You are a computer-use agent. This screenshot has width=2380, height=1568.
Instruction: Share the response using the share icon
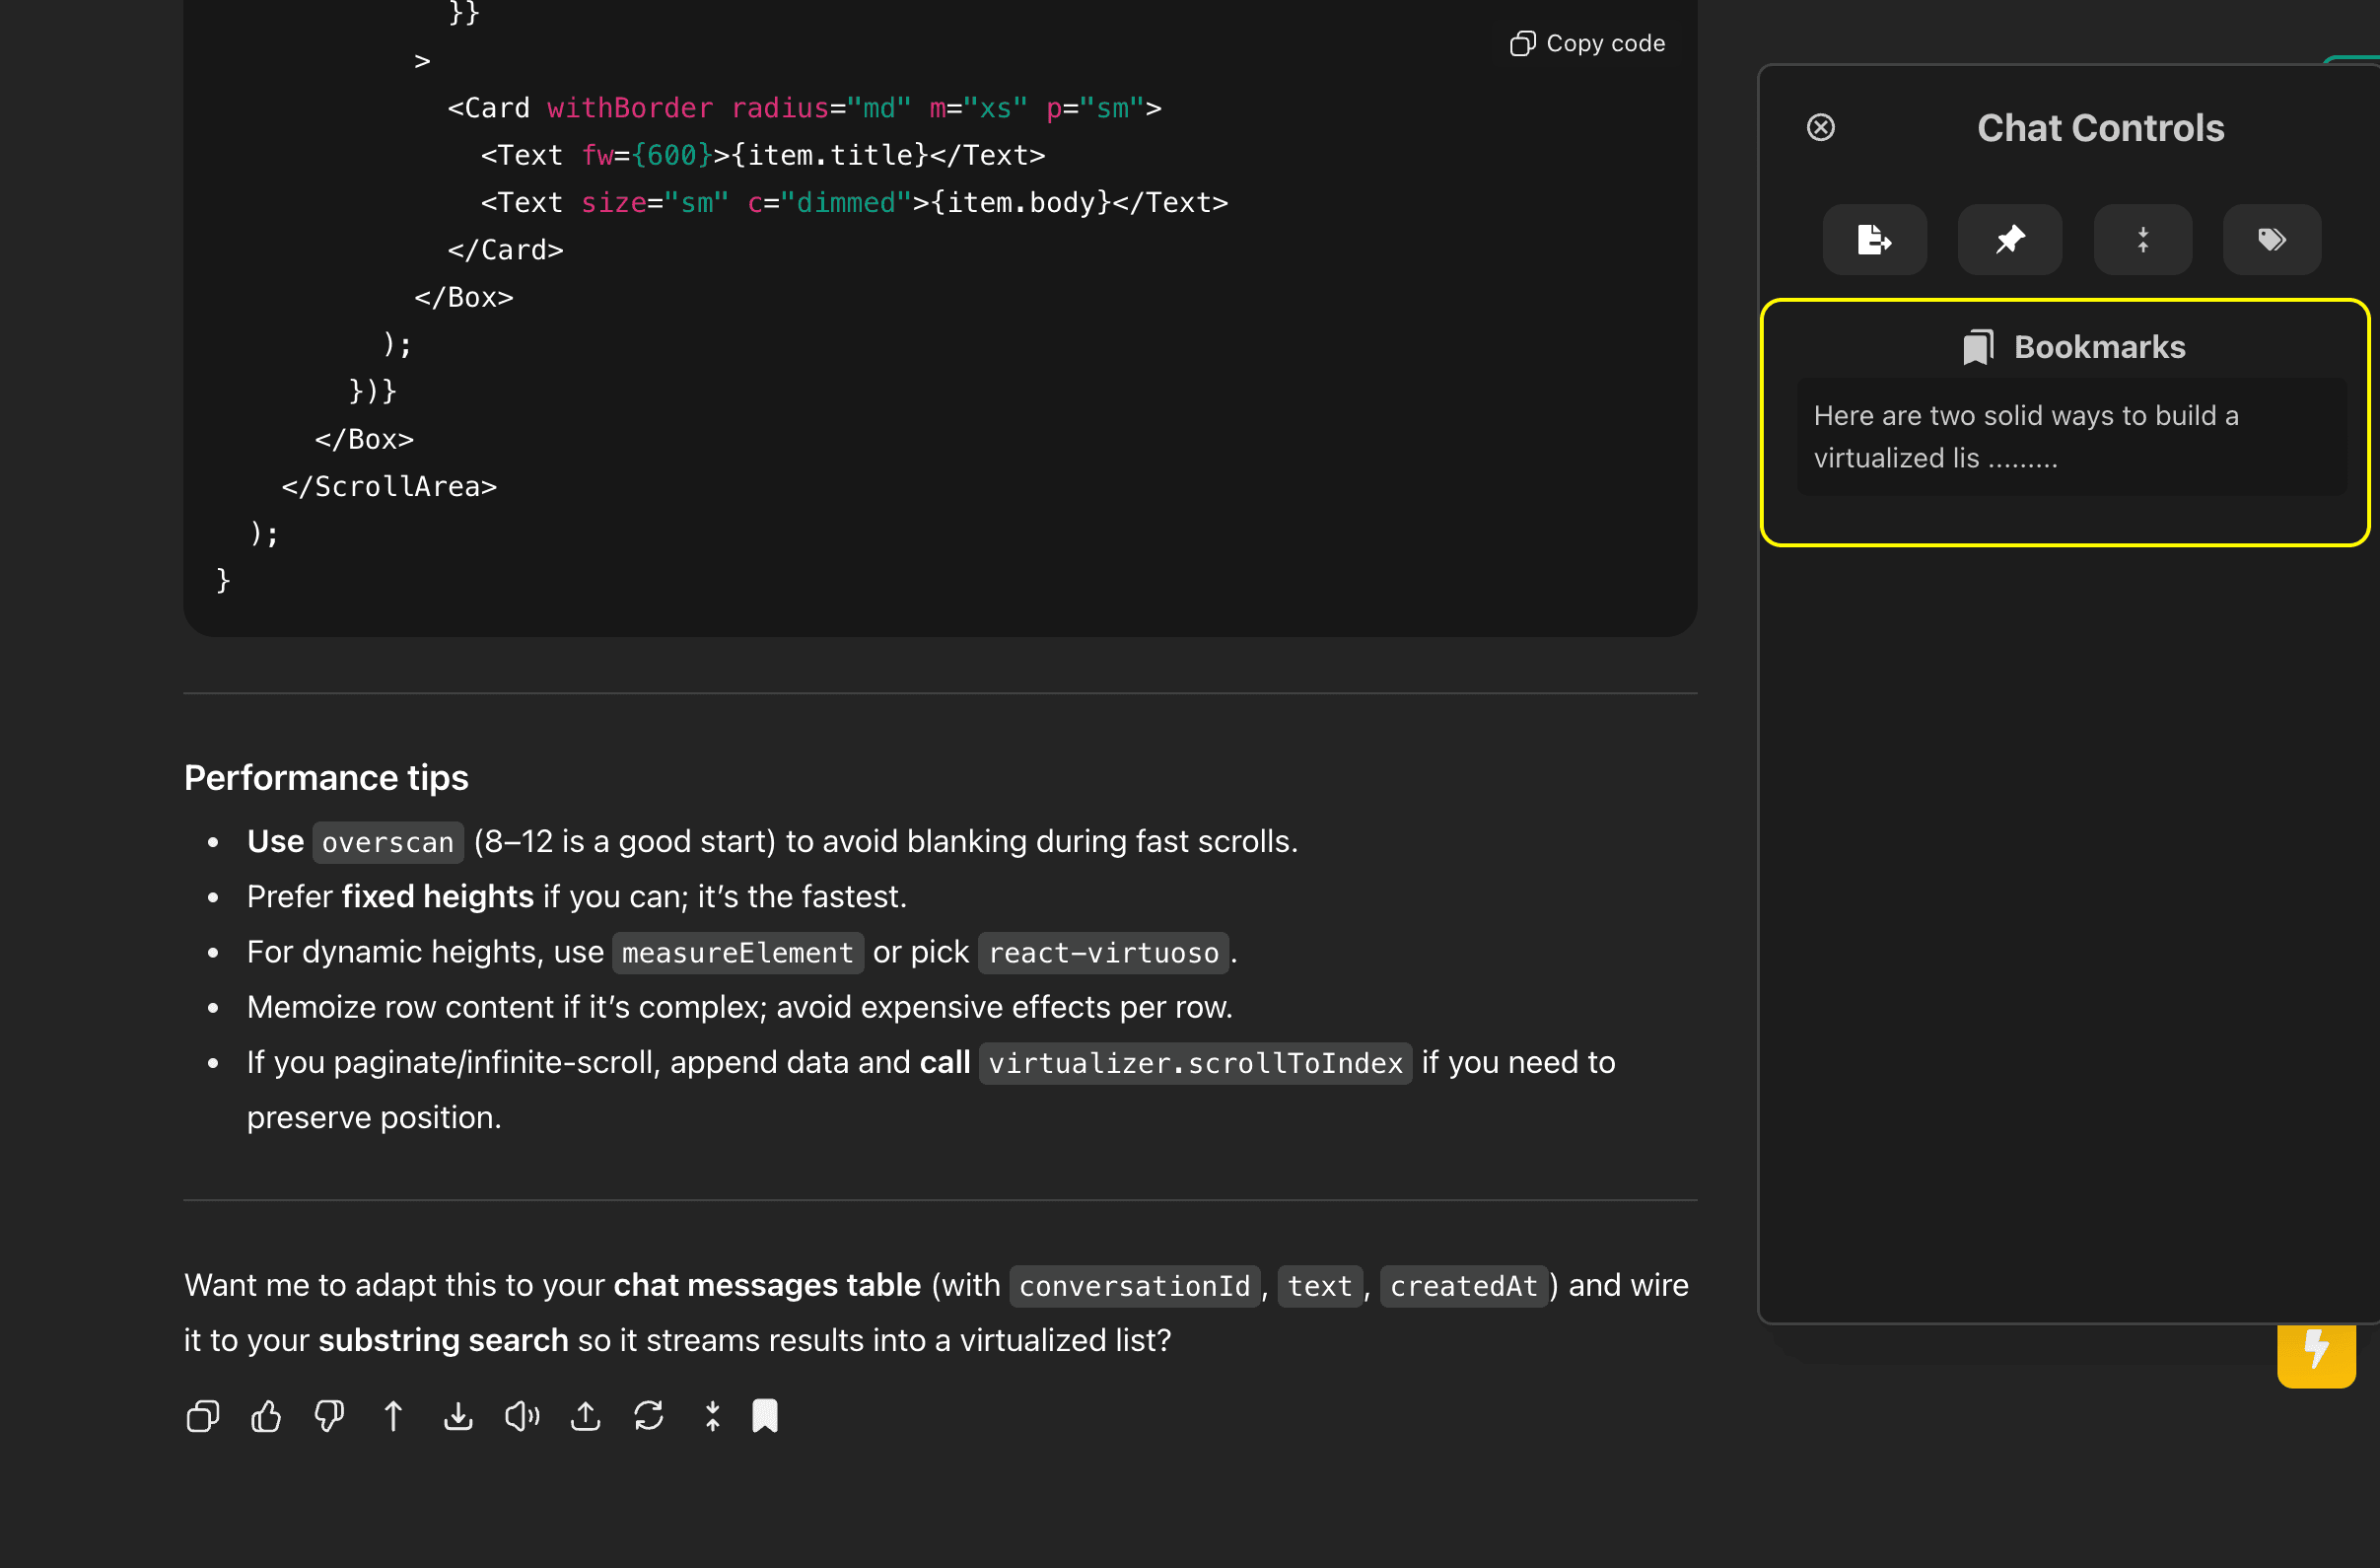click(x=585, y=1416)
